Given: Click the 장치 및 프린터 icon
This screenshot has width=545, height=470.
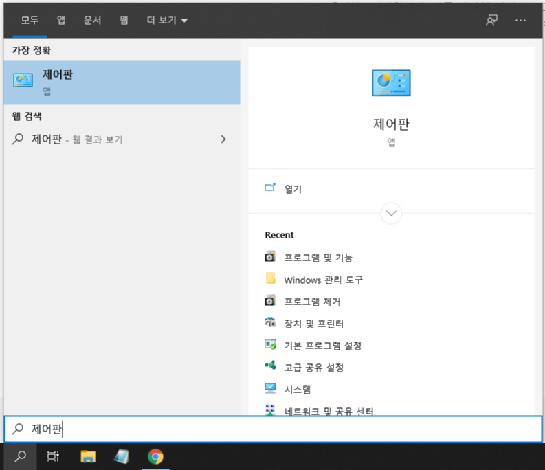Looking at the screenshot, I should click(270, 322).
